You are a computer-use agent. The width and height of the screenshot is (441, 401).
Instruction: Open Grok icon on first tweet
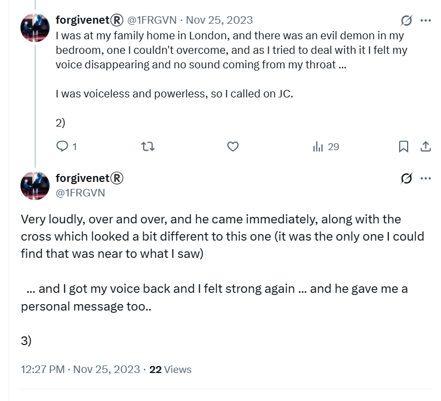coord(407,20)
